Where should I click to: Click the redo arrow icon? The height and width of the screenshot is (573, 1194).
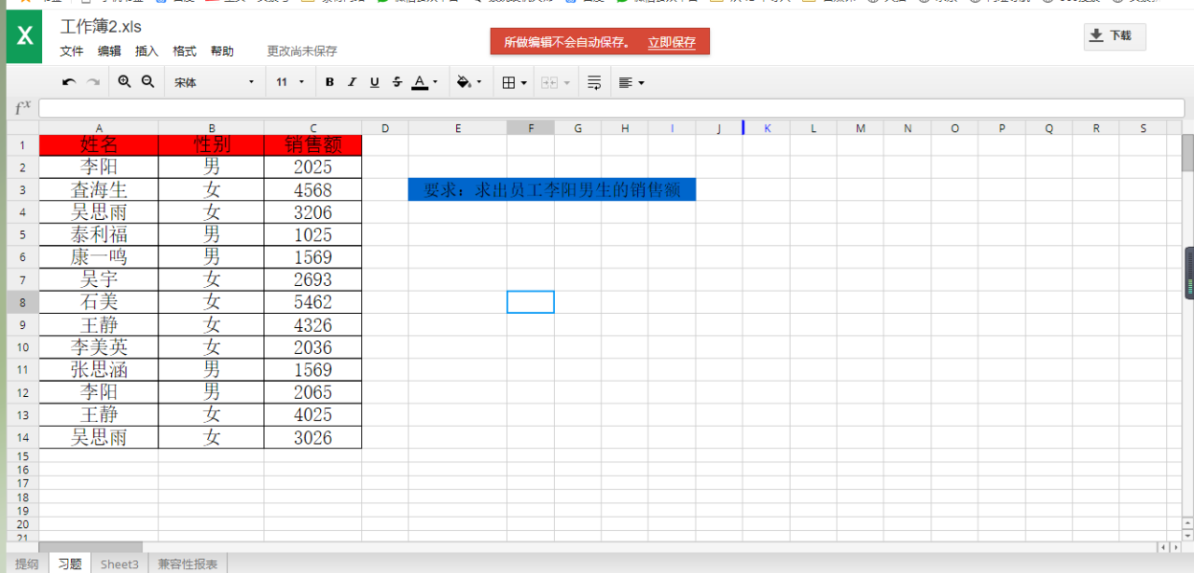[x=93, y=82]
